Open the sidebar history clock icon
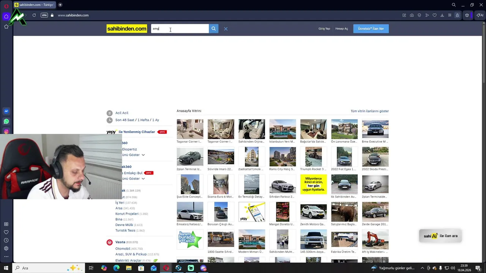The image size is (486, 273). 6,240
